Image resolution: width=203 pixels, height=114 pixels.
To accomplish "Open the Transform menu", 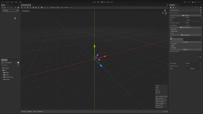I will 53,8.
